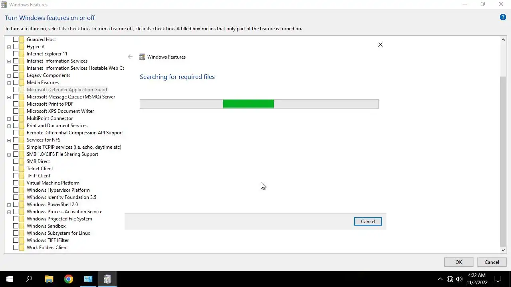Click the features list vertical scrollbar thumb
The width and height of the screenshot is (511, 287).
click(x=503, y=161)
